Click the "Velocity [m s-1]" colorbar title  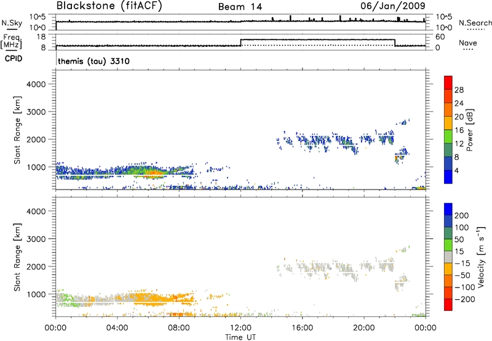point(481,257)
